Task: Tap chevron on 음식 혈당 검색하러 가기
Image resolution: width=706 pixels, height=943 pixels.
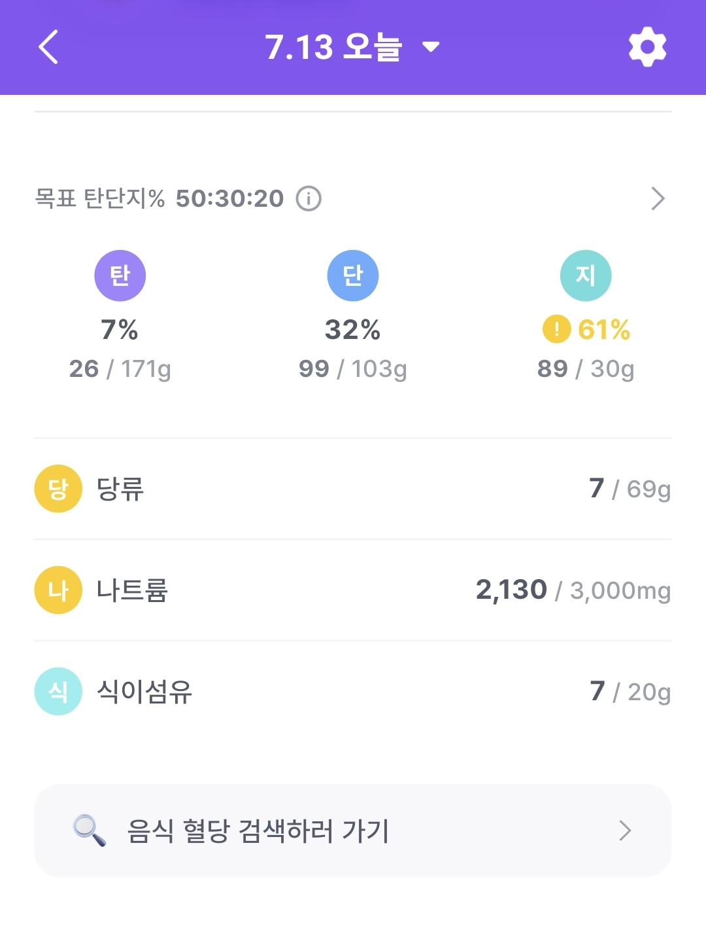Action: tap(625, 830)
